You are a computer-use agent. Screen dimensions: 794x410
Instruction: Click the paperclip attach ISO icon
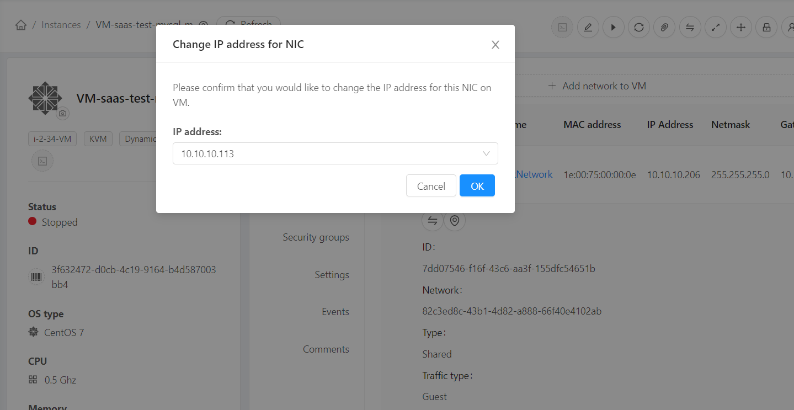tap(664, 27)
